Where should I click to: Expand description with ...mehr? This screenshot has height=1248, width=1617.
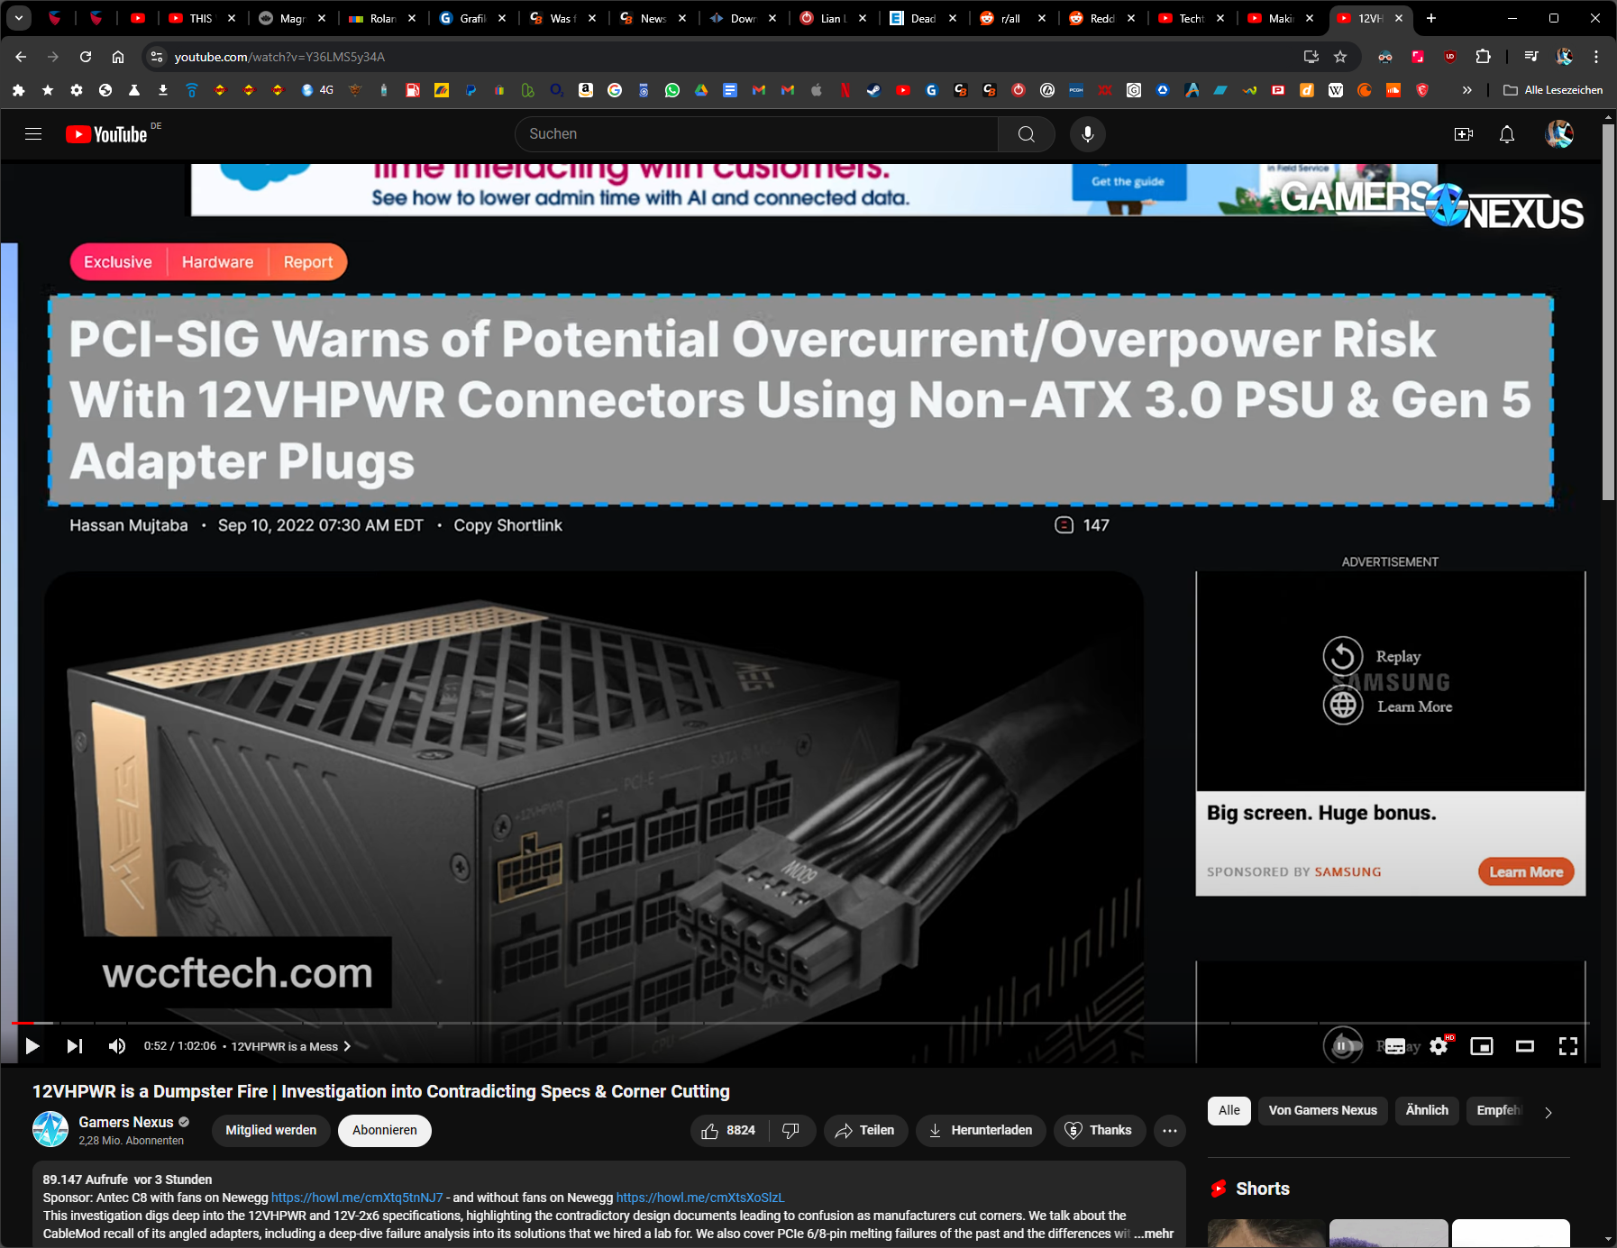[1154, 1234]
